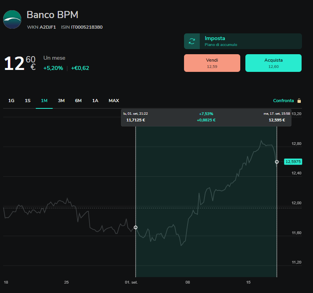Open Imposta Piano di accumulo
The width and height of the screenshot is (313, 293).
243,41
